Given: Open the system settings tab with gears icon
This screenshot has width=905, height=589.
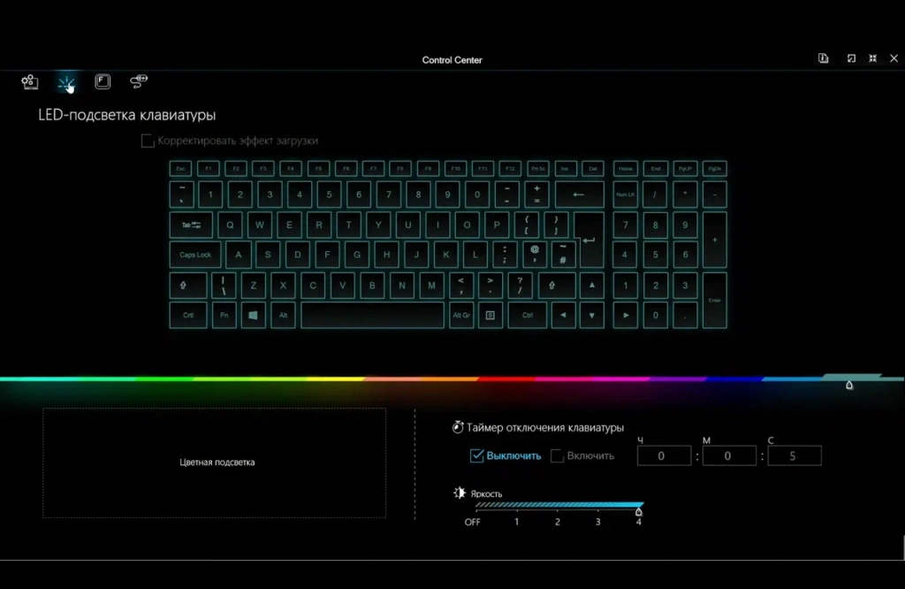Looking at the screenshot, I should click(x=29, y=81).
